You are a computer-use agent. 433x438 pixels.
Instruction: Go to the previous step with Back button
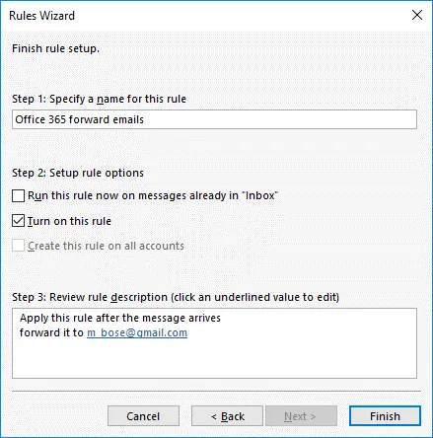(x=227, y=416)
